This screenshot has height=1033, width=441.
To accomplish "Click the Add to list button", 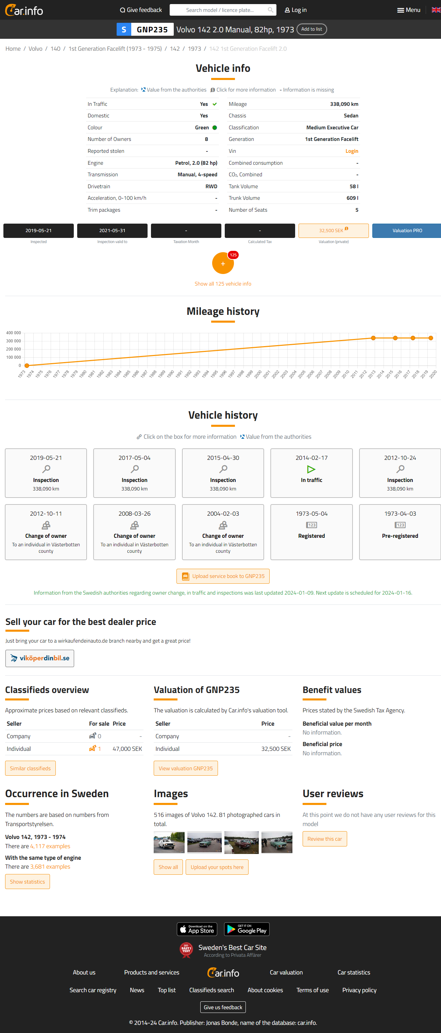I will (x=311, y=29).
